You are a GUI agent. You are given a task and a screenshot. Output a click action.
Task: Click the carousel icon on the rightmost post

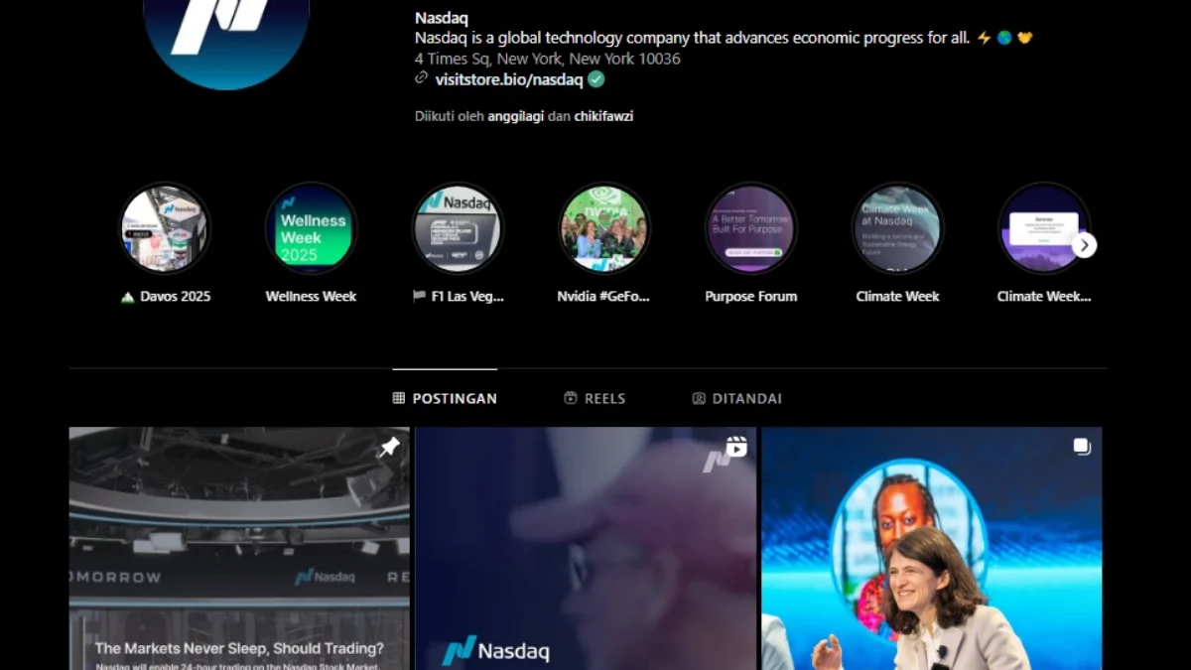click(1081, 447)
